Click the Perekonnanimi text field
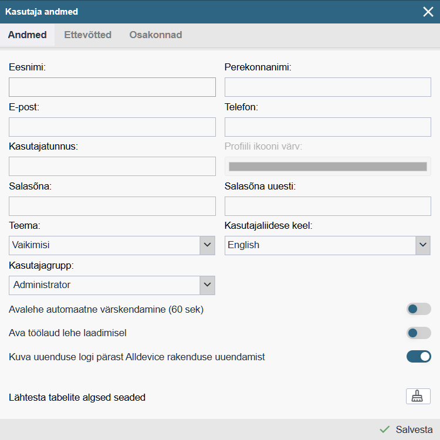This screenshot has height=440, width=440. pyautogui.click(x=327, y=87)
